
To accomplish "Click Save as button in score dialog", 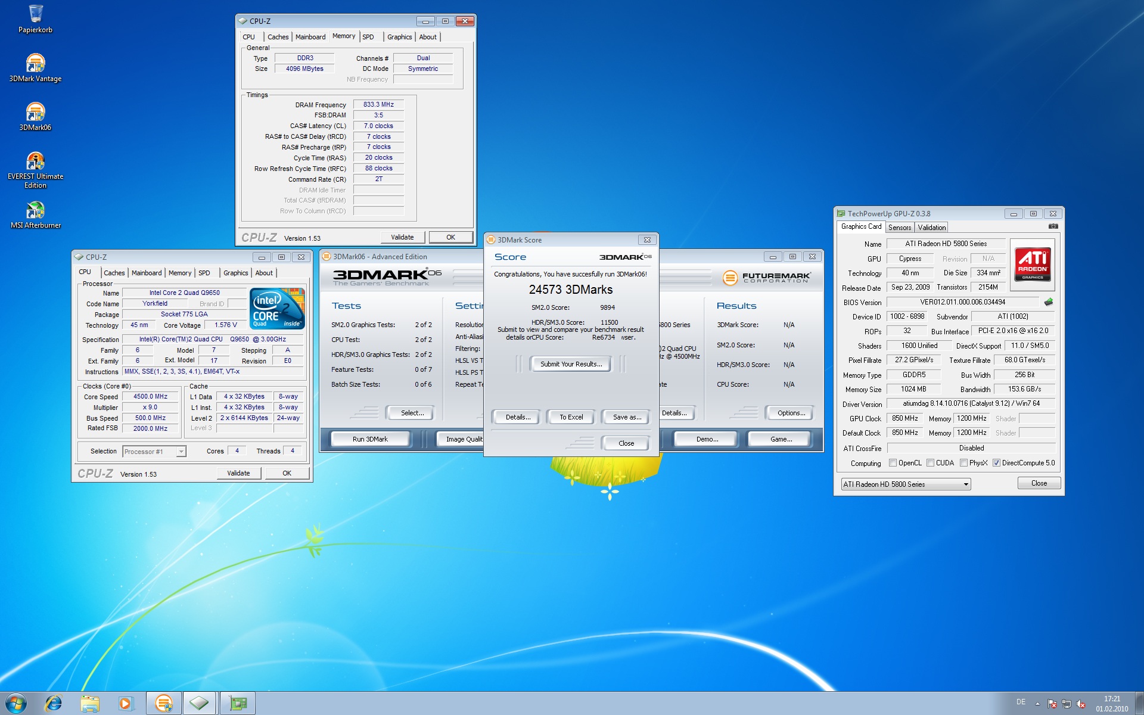I will pyautogui.click(x=627, y=417).
